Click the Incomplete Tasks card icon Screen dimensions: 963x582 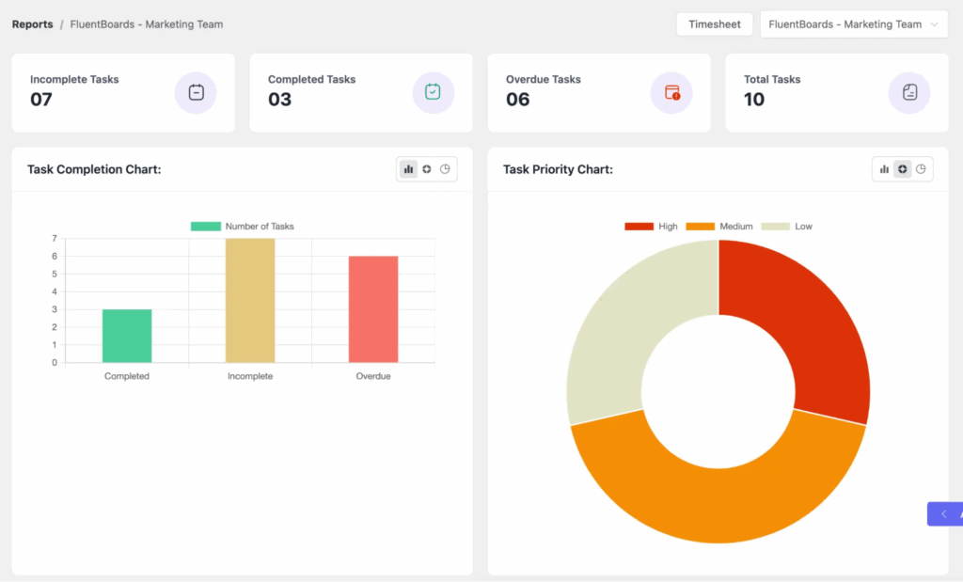coord(196,92)
